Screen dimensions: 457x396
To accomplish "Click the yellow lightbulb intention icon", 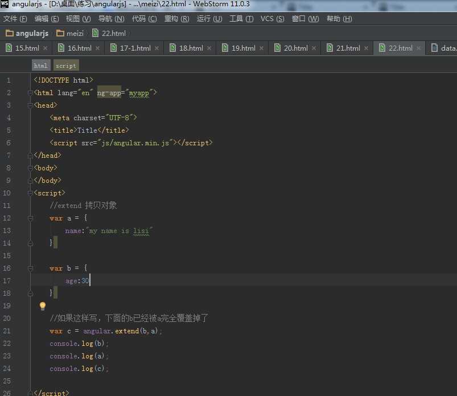I will point(43,306).
